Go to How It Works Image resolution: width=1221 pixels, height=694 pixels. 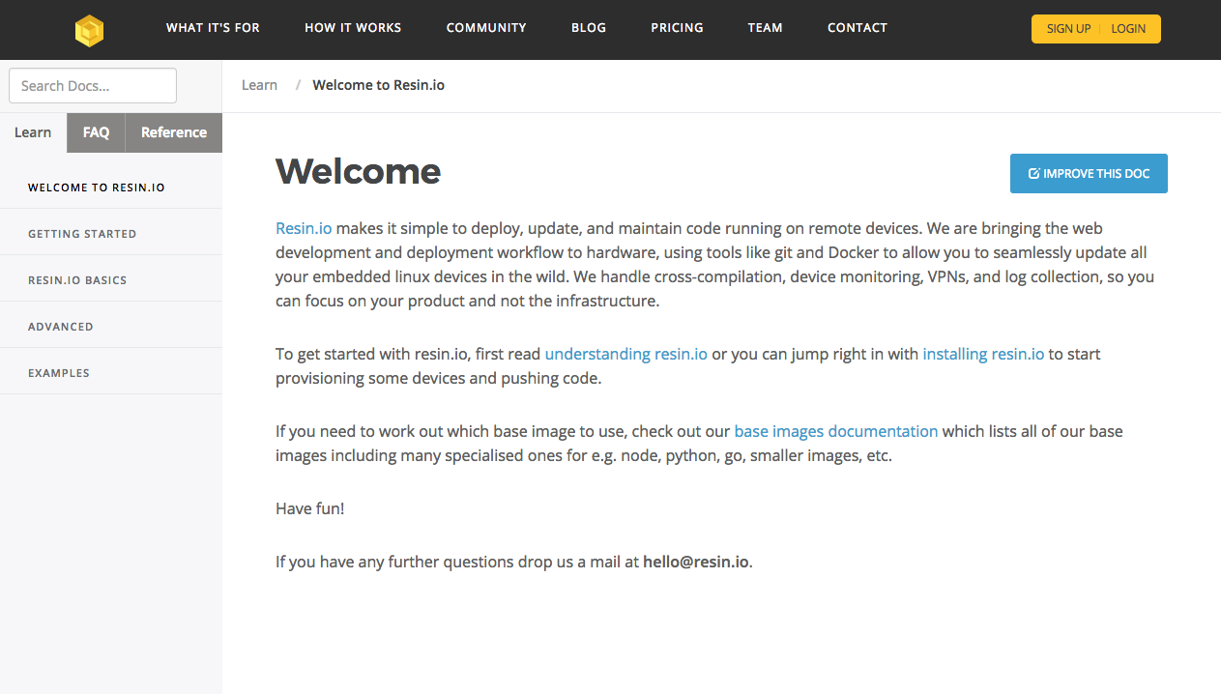coord(353,28)
